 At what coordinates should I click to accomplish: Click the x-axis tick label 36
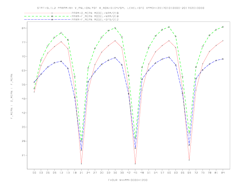tap(115, 173)
